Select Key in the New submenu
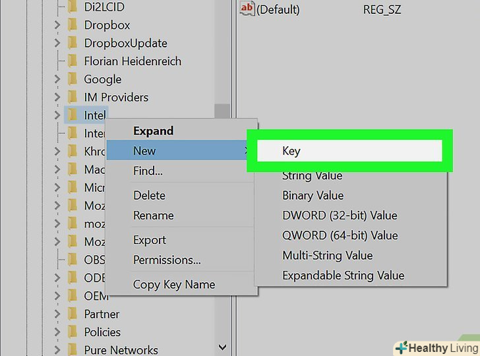Viewport: 480px width, 356px height. pos(349,150)
